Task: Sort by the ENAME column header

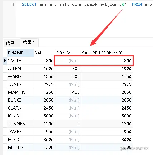Action: pyautogui.click(x=20, y=53)
